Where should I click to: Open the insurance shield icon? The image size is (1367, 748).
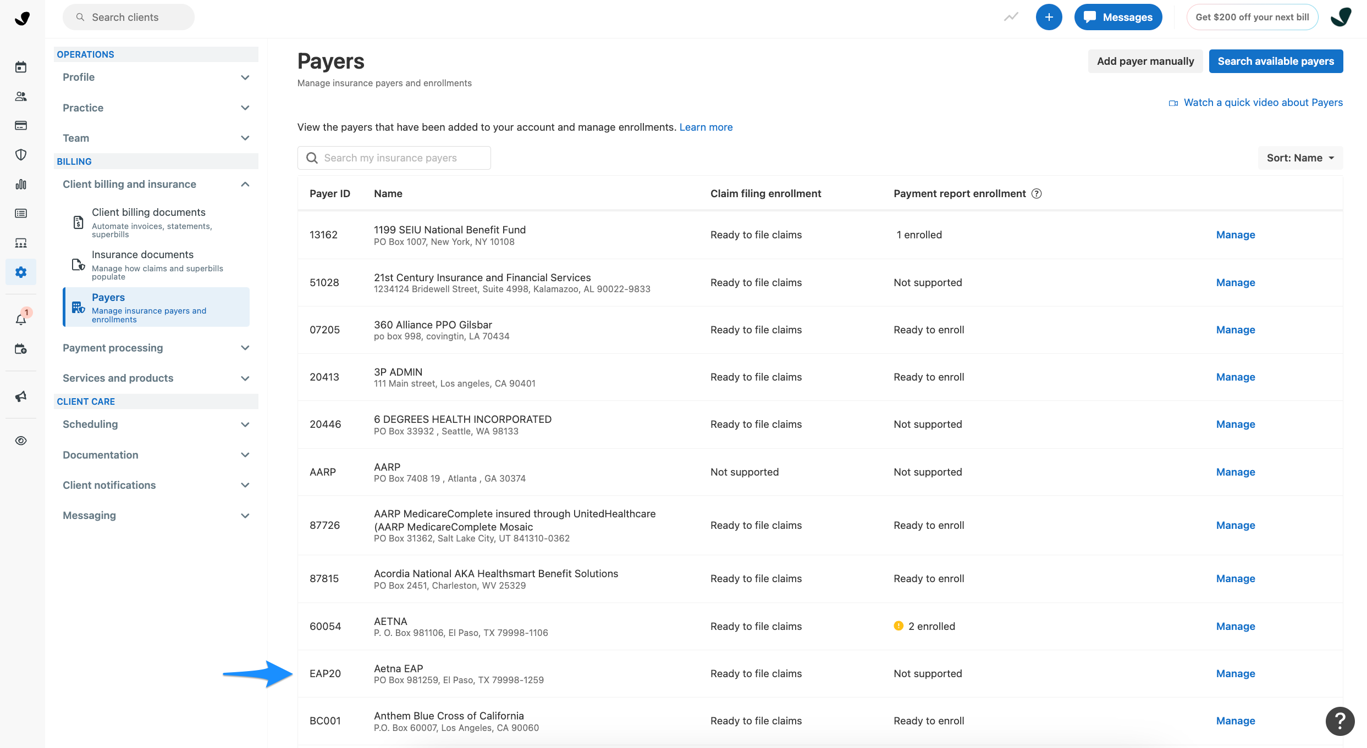[21, 155]
